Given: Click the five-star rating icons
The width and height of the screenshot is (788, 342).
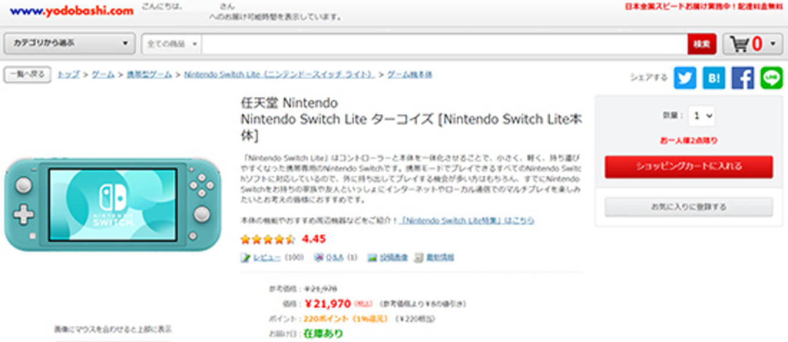Looking at the screenshot, I should click(x=268, y=239).
